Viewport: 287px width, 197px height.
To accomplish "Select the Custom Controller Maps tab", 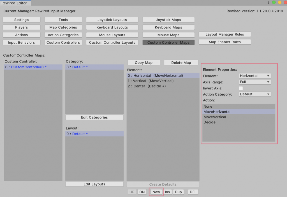I will (168, 43).
